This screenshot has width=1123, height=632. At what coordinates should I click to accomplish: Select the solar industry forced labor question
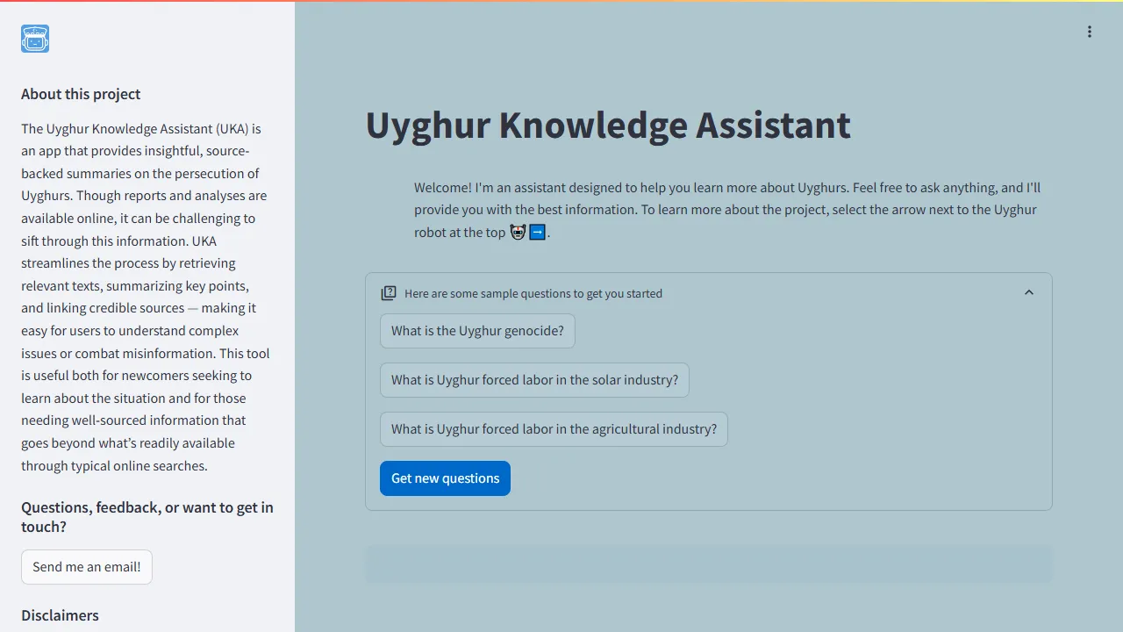click(534, 380)
